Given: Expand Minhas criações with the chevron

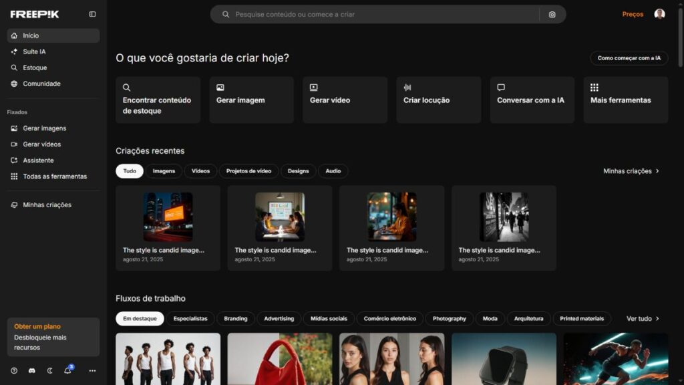Looking at the screenshot, I should pos(657,171).
